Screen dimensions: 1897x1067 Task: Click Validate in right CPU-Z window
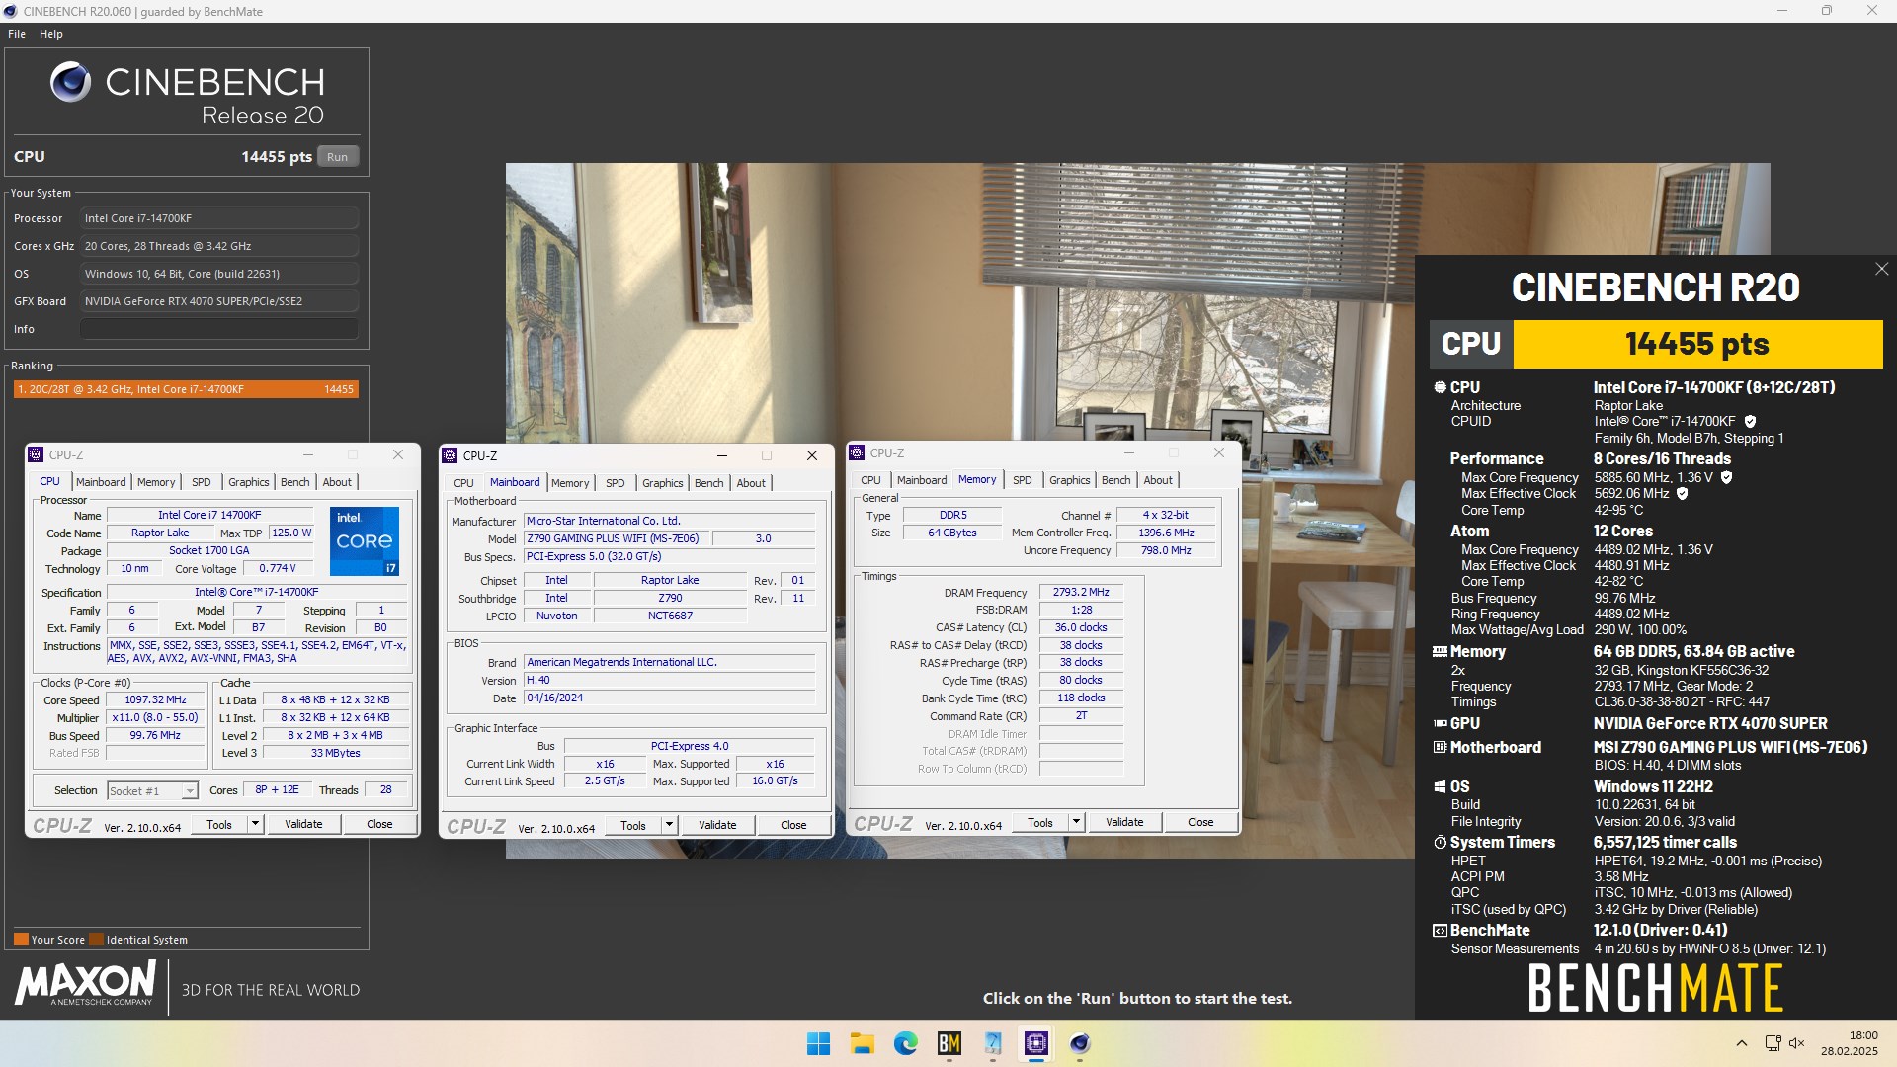pyautogui.click(x=1124, y=822)
